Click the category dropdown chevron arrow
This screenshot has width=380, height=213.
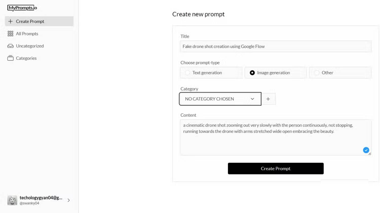[x=252, y=99]
